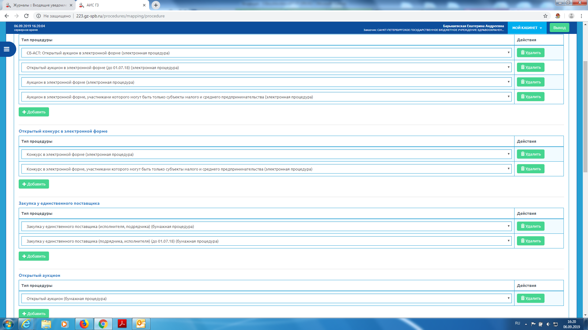This screenshot has height=330, width=588.
Task: Launch Adobe Reader from taskbar
Action: [122, 324]
